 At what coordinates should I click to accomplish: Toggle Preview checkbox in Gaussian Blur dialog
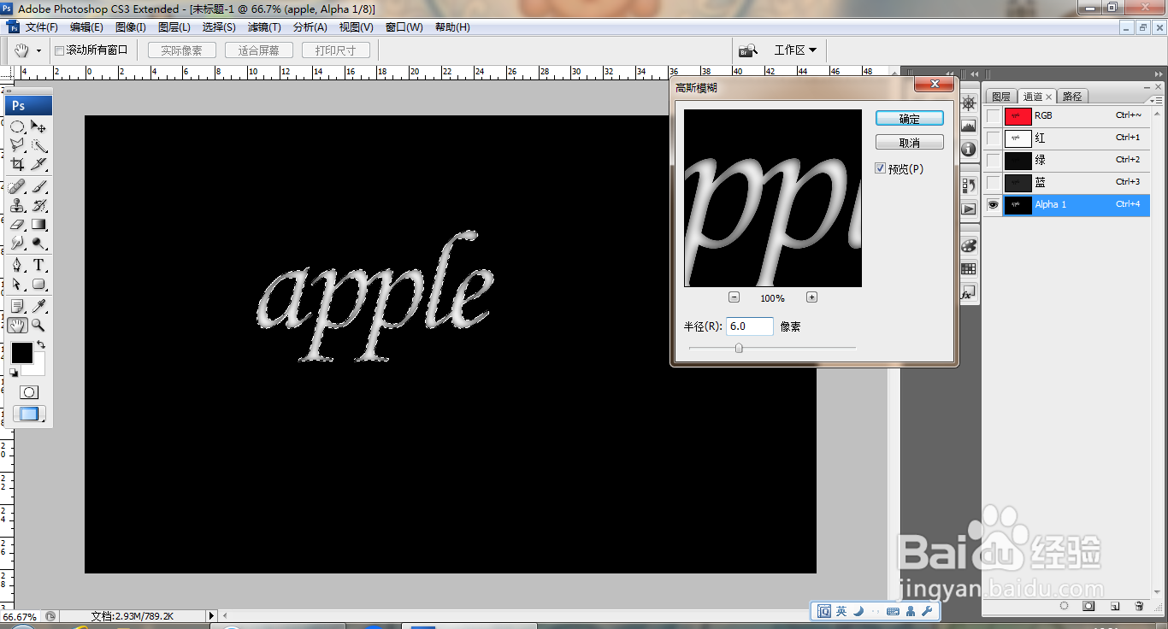881,168
